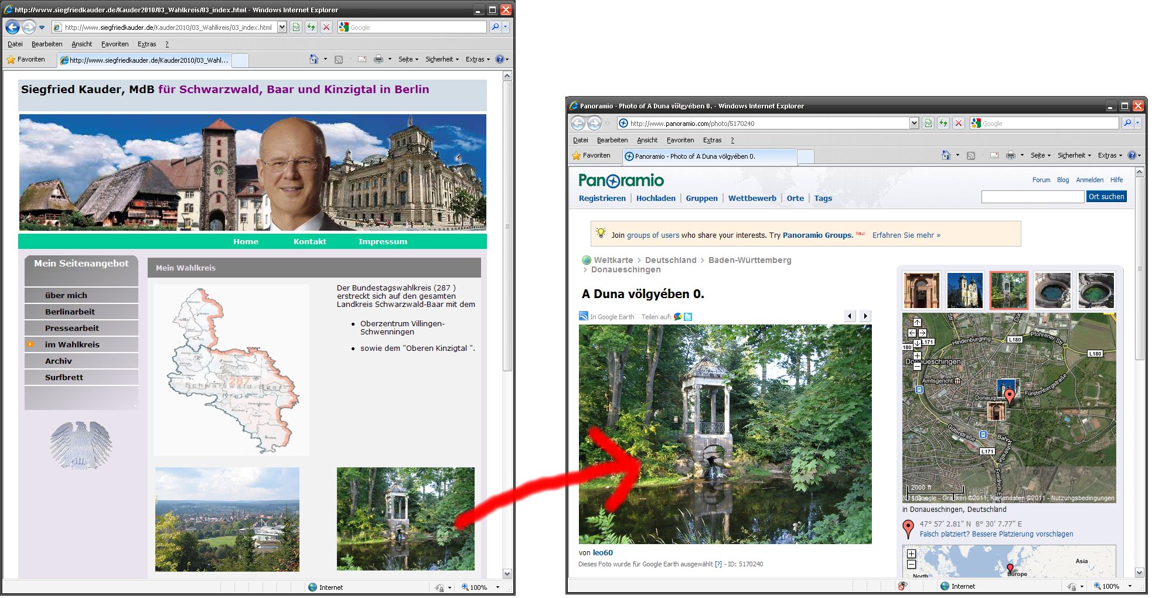Click print icon in Kauder window toolbar
This screenshot has width=1152, height=598.
pyautogui.click(x=379, y=59)
